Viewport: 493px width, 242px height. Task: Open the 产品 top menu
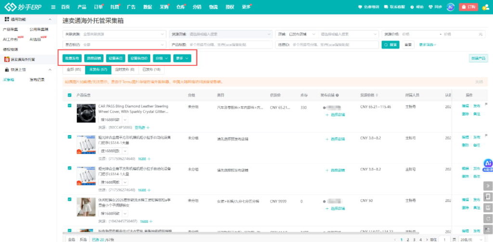point(82,7)
